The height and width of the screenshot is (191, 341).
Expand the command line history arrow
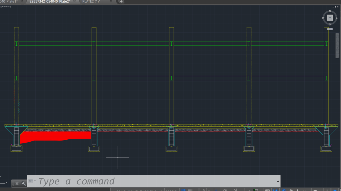pyautogui.click(x=278, y=181)
